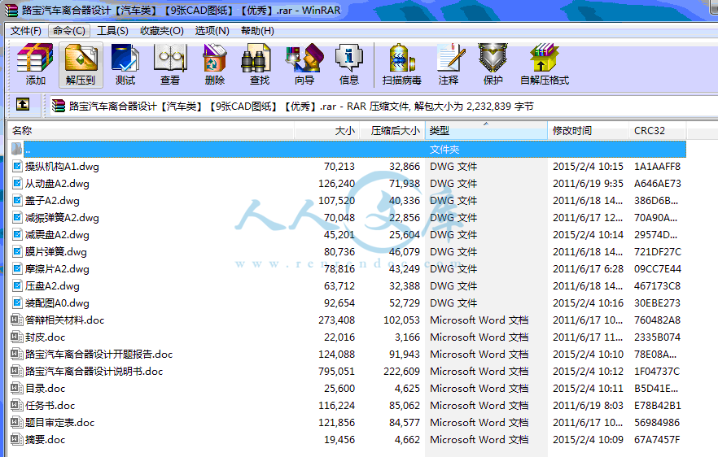Click modified time 2015/2/4 10:16
Screen dimensions: 718x457
click(588, 302)
